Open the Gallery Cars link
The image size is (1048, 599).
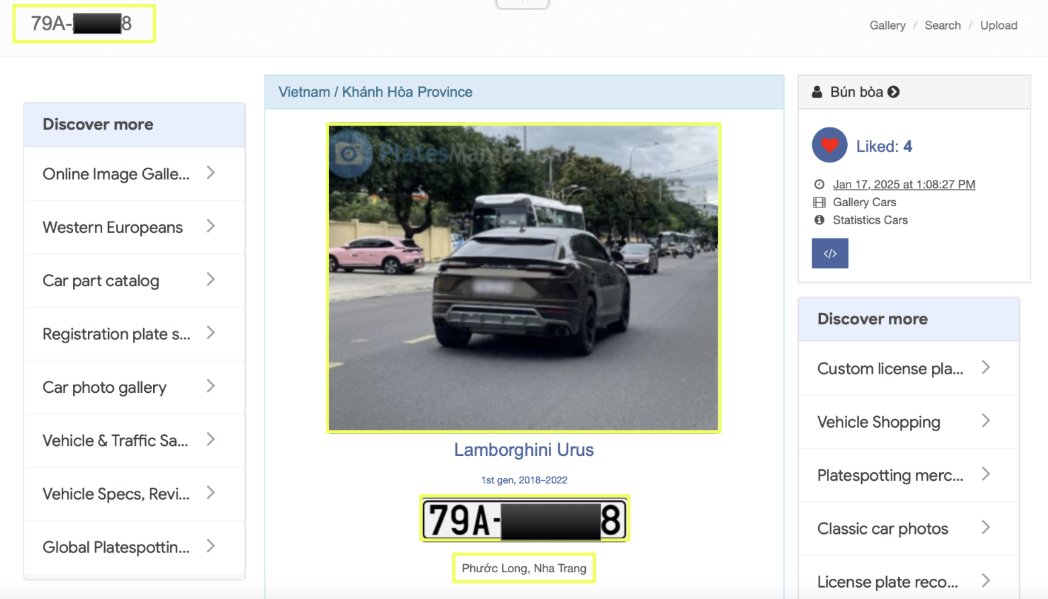tap(865, 202)
